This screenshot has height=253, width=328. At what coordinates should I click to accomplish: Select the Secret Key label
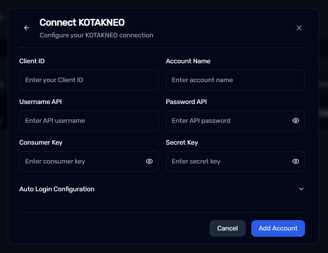coord(182,142)
